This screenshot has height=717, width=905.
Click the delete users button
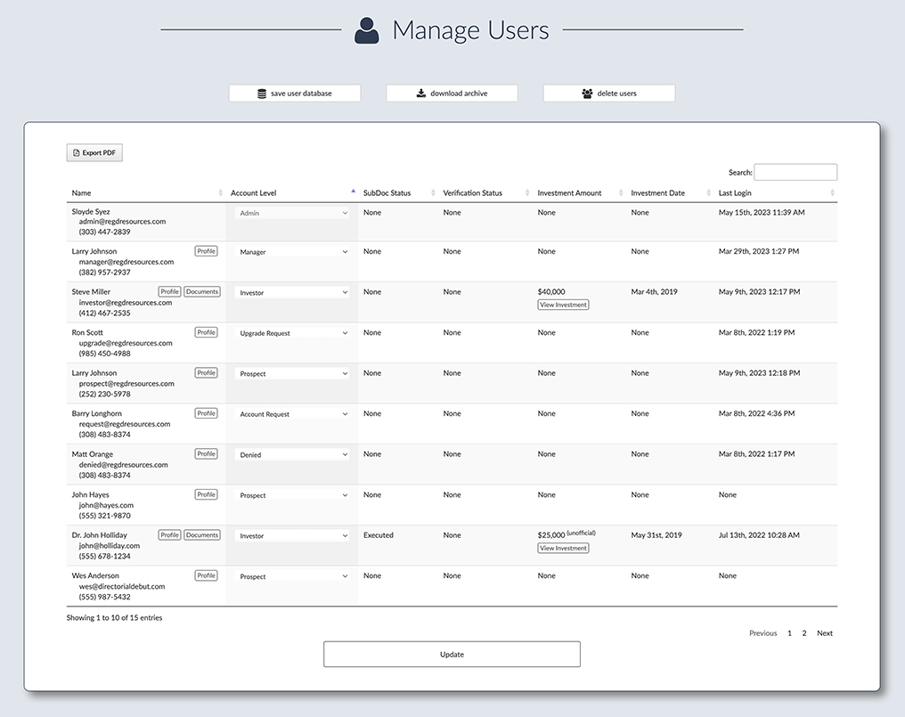[x=609, y=93]
